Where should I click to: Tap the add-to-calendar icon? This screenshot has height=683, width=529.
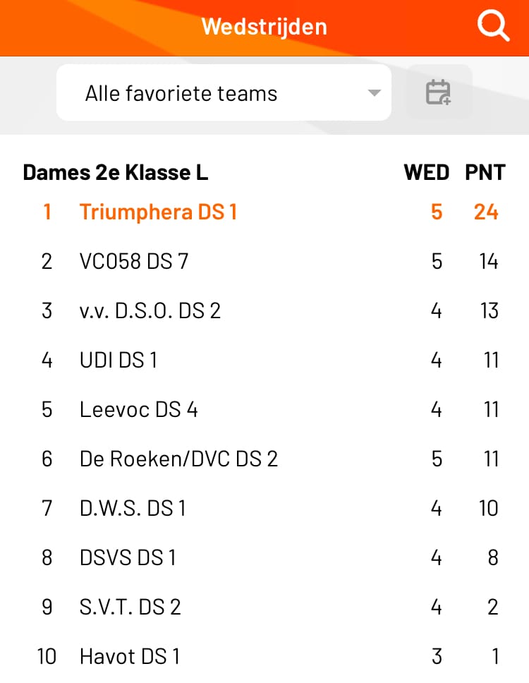(x=439, y=92)
